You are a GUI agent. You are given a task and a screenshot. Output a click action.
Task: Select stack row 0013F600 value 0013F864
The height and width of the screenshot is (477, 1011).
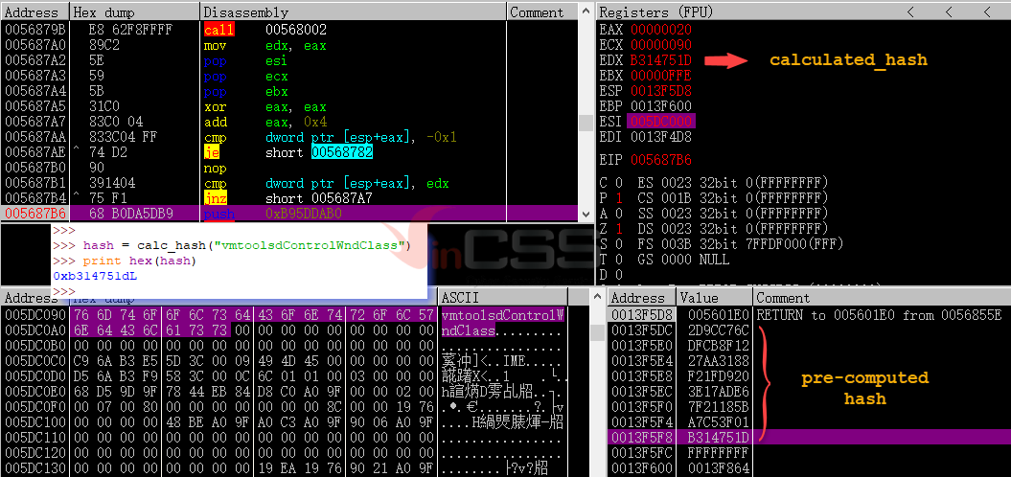[809, 467]
